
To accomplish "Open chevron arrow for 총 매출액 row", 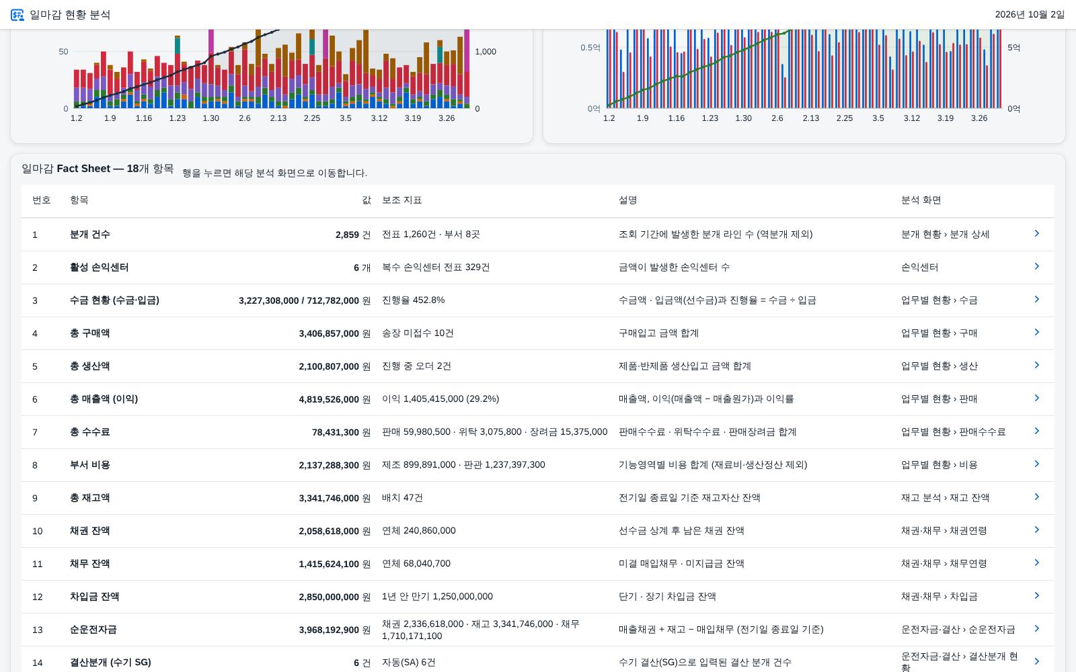I will (x=1036, y=398).
